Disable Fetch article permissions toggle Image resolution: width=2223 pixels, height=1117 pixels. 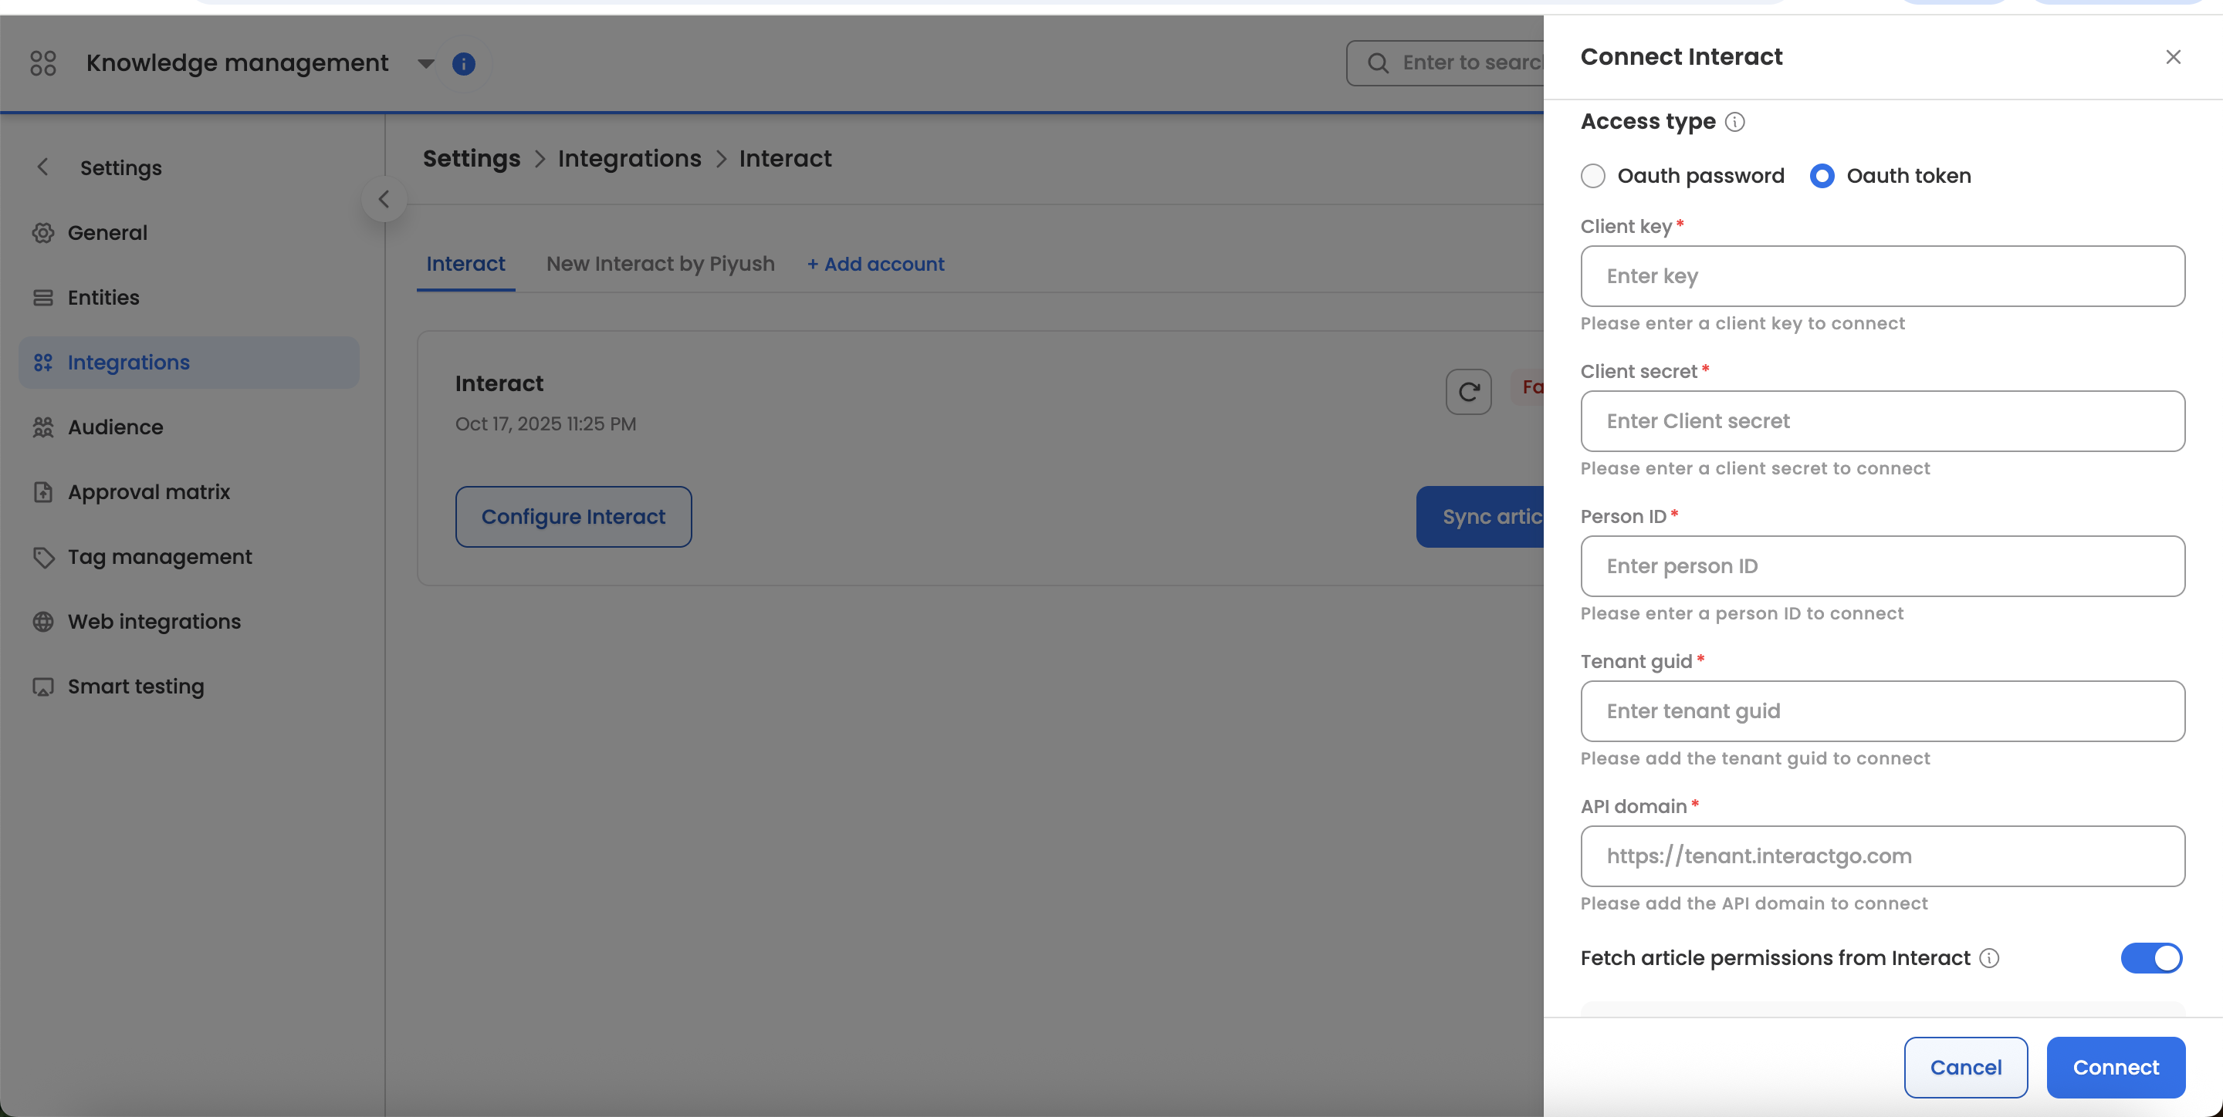[2150, 958]
